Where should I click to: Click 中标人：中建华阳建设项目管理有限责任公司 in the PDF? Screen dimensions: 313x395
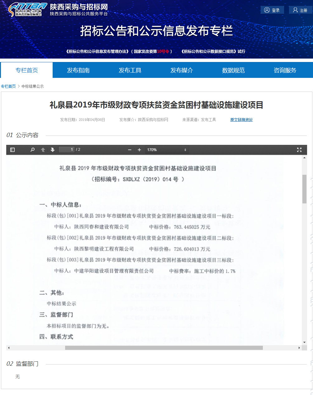[x=104, y=271]
